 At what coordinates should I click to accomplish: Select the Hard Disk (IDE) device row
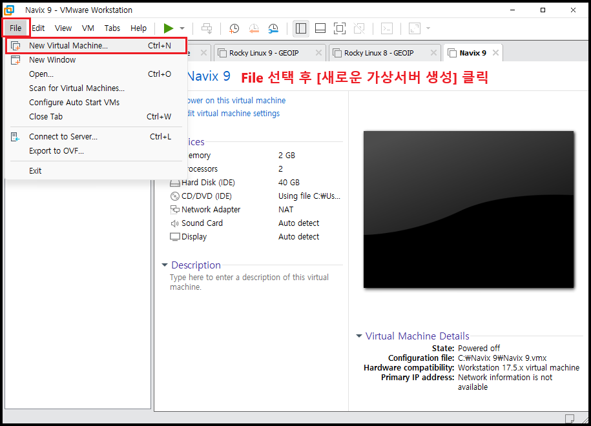256,183
